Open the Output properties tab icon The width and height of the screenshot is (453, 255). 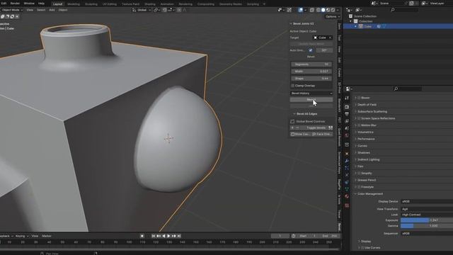pyautogui.click(x=347, y=114)
